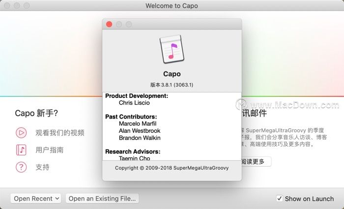This screenshot has width=344, height=209.
Task: Click Open an Existing File button
Action: [102, 199]
